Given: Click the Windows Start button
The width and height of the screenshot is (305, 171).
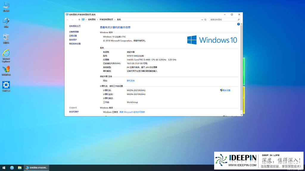Looking at the screenshot, I should (x=4, y=168).
